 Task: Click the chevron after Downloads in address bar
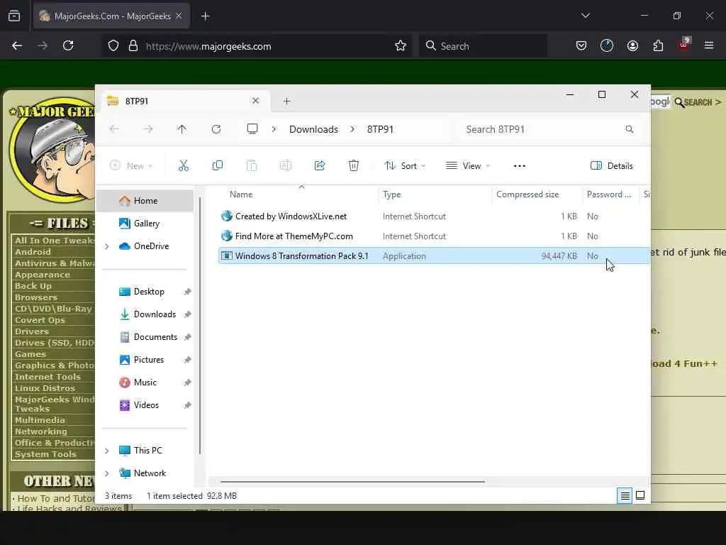click(x=353, y=129)
